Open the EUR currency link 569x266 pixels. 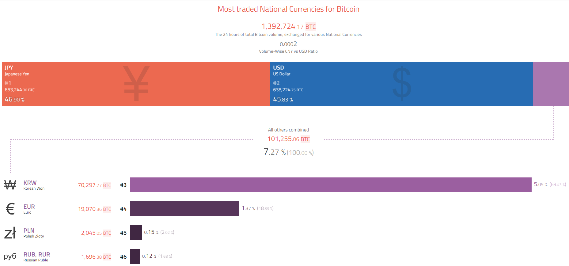pos(29,207)
